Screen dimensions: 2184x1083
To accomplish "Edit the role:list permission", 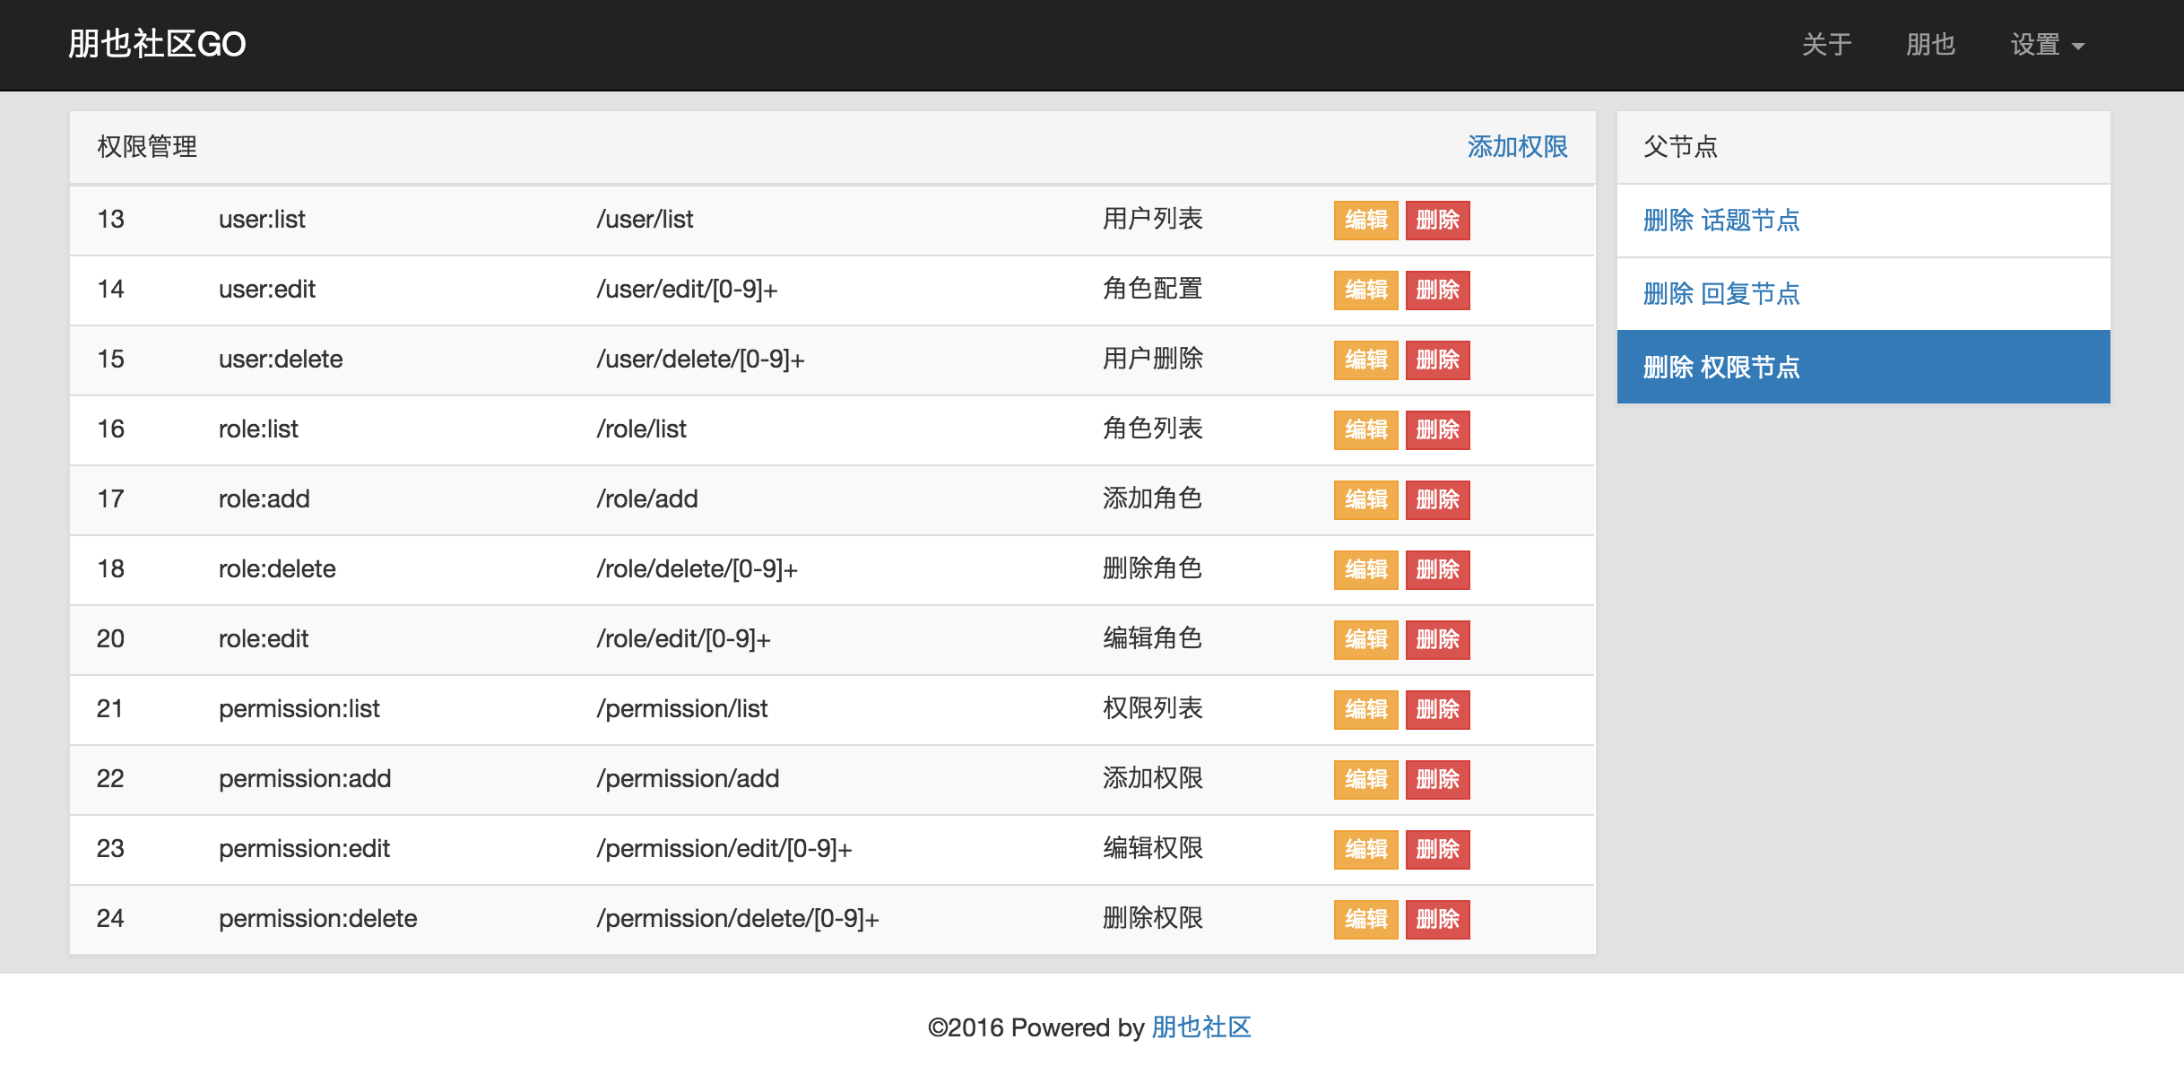I will tap(1365, 429).
